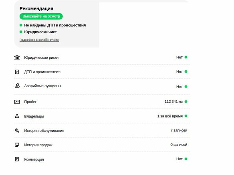Click the 1 за всё время owners value
Viewport: 234px width, 175px height.
pos(170,116)
